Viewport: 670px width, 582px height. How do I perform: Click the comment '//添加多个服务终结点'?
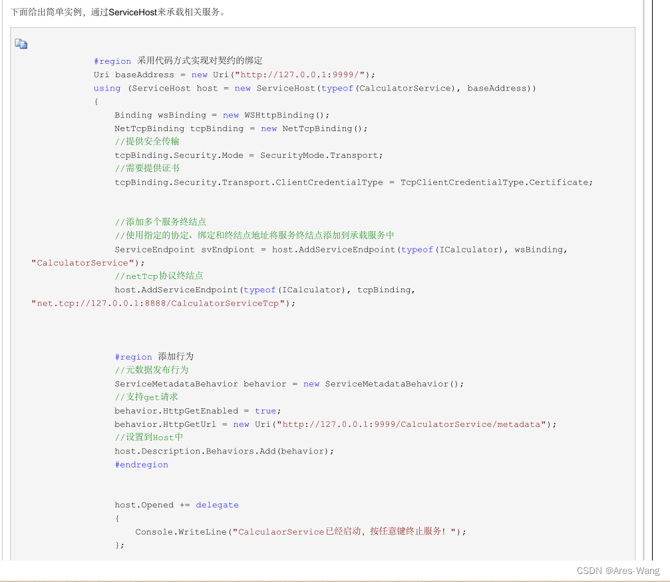click(160, 222)
